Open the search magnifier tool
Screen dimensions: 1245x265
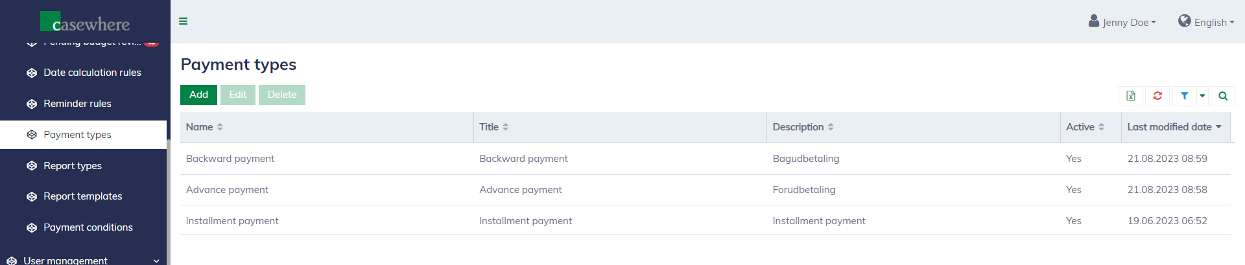point(1223,96)
